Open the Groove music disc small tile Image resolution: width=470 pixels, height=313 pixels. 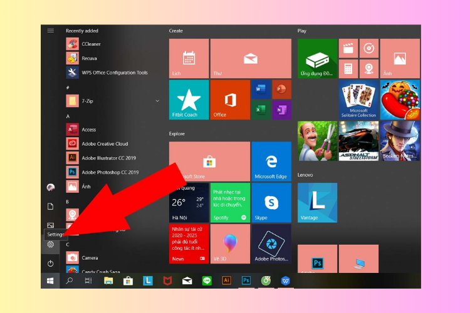[369, 48]
